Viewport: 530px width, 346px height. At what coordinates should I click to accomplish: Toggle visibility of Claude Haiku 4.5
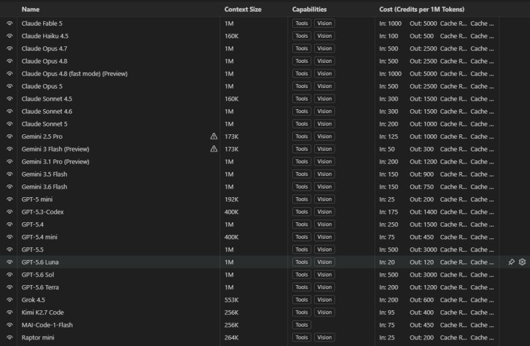tap(9, 36)
